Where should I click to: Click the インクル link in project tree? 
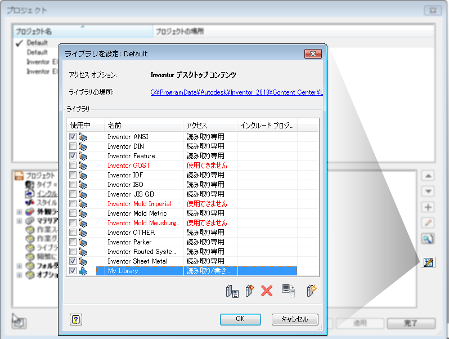point(47,194)
